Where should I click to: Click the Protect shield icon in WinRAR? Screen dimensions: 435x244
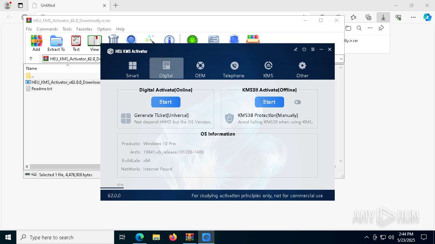pyautogui.click(x=234, y=39)
